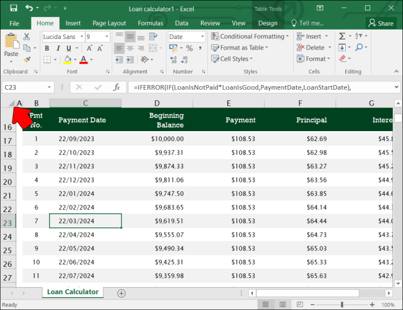Toggle Center alignment
Image resolution: width=403 pixels, height=310 pixels.
pyautogui.click(x=130, y=48)
